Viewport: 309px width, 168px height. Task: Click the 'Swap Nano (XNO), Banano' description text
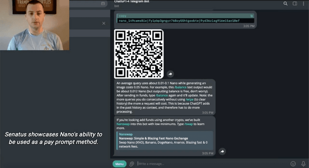[x=163, y=144]
